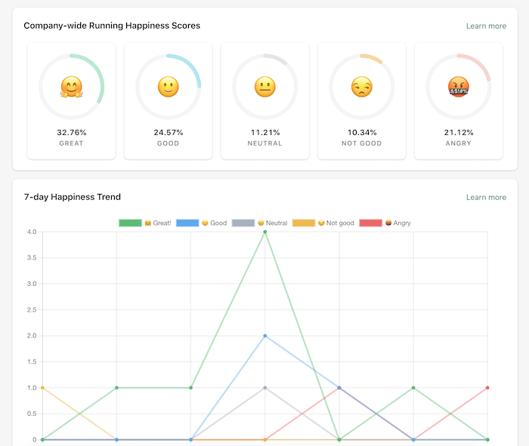Click the gray Neutral legend color box
The height and width of the screenshot is (446, 529).
click(x=243, y=223)
